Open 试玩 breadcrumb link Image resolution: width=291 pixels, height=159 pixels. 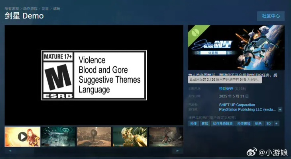[57, 9]
